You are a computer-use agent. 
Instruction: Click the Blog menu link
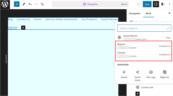pos(10,19)
